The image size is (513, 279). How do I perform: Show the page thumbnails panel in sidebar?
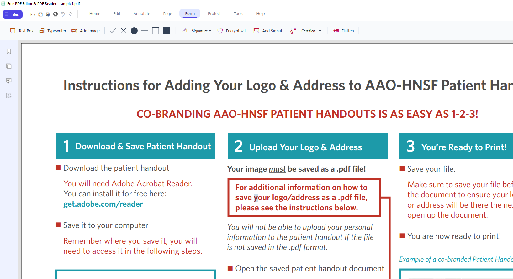tap(9, 66)
